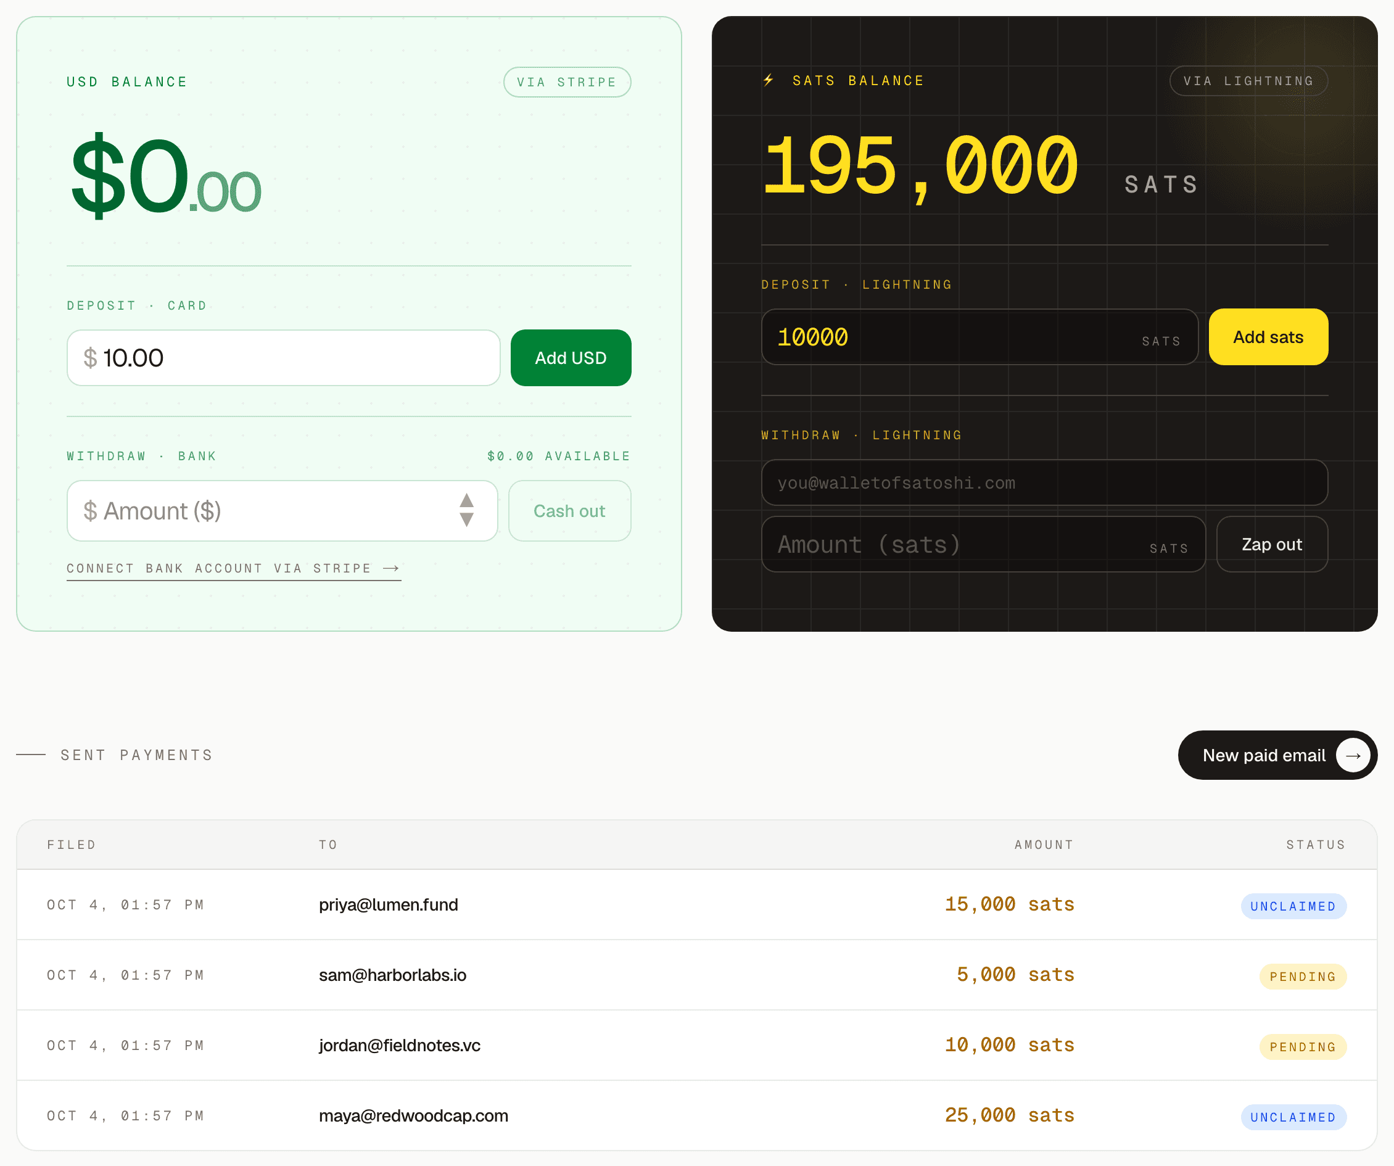Click the lightning bolt icon beside Sats Balance

click(x=769, y=80)
